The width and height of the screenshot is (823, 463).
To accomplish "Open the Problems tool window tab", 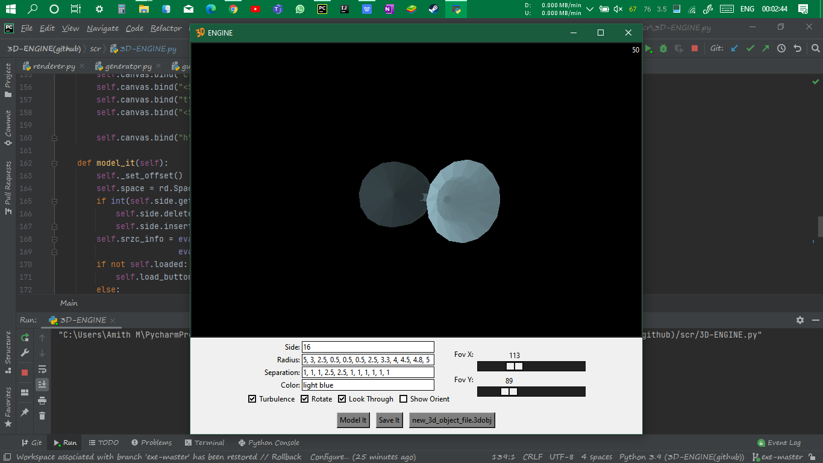I will coord(152,443).
